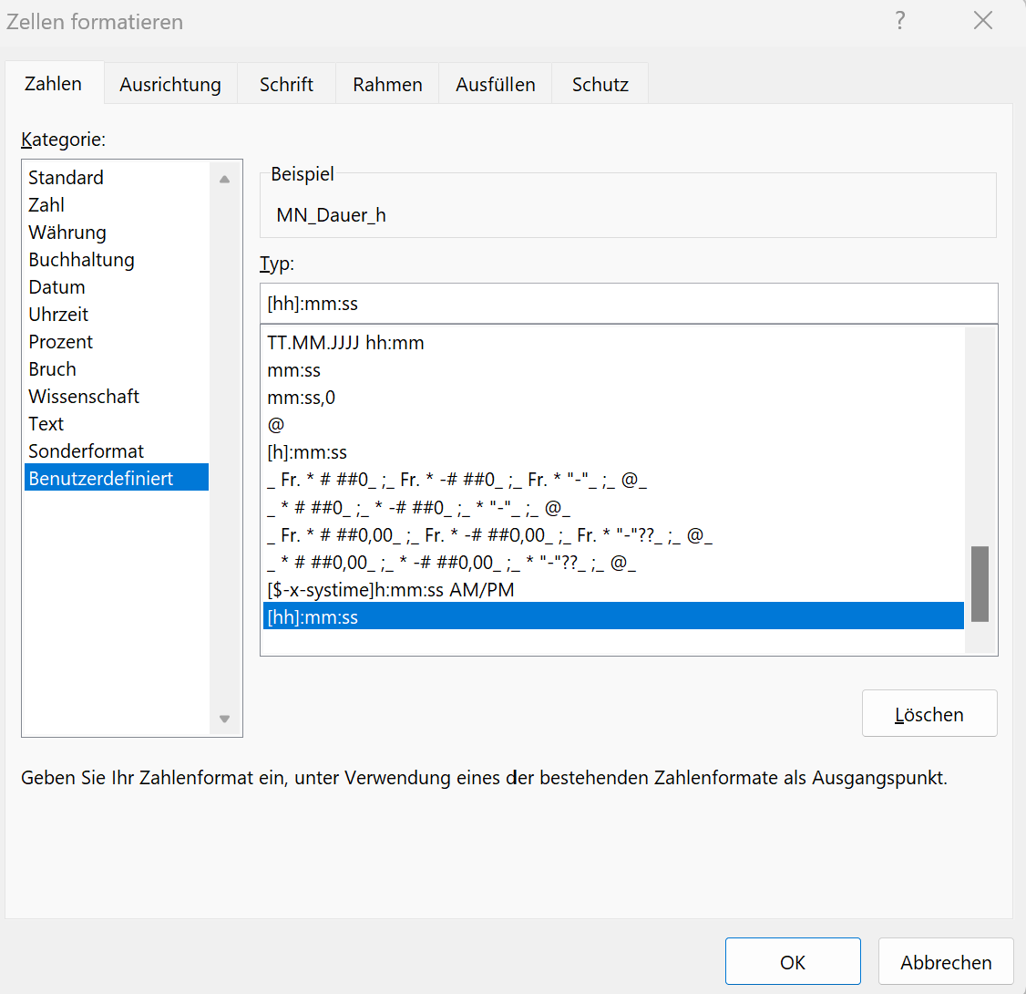Select Zahl category

pyautogui.click(x=117, y=205)
